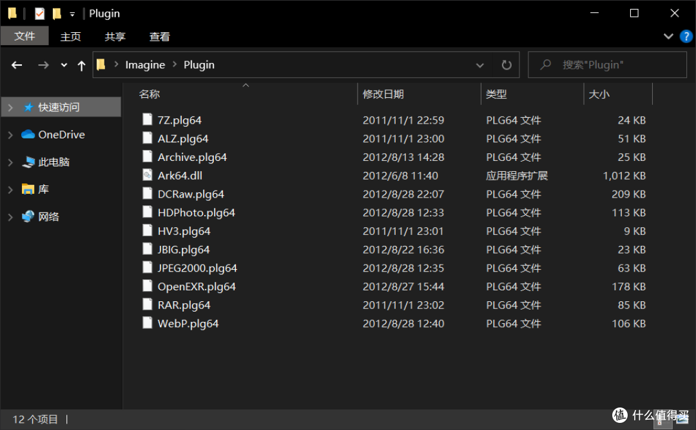The image size is (696, 430).
Task: Click the date 2012/8/27 15:44
Action: point(403,286)
